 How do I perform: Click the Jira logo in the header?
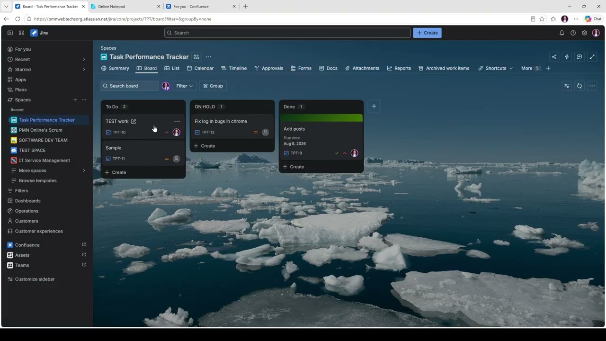pos(39,33)
